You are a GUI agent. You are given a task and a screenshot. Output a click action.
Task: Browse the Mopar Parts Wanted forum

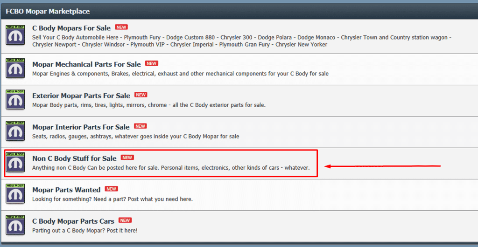pyautogui.click(x=66, y=190)
